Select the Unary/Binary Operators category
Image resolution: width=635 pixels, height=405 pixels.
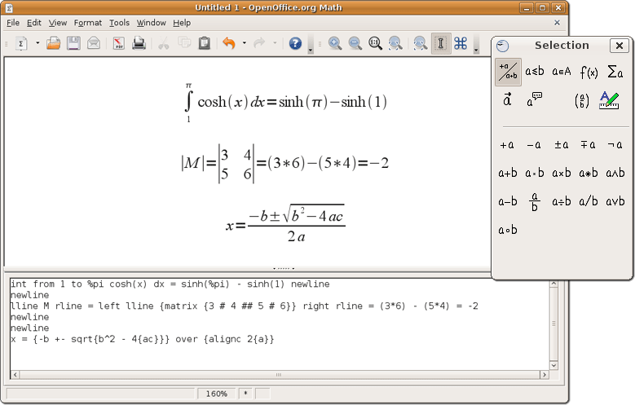pos(508,73)
